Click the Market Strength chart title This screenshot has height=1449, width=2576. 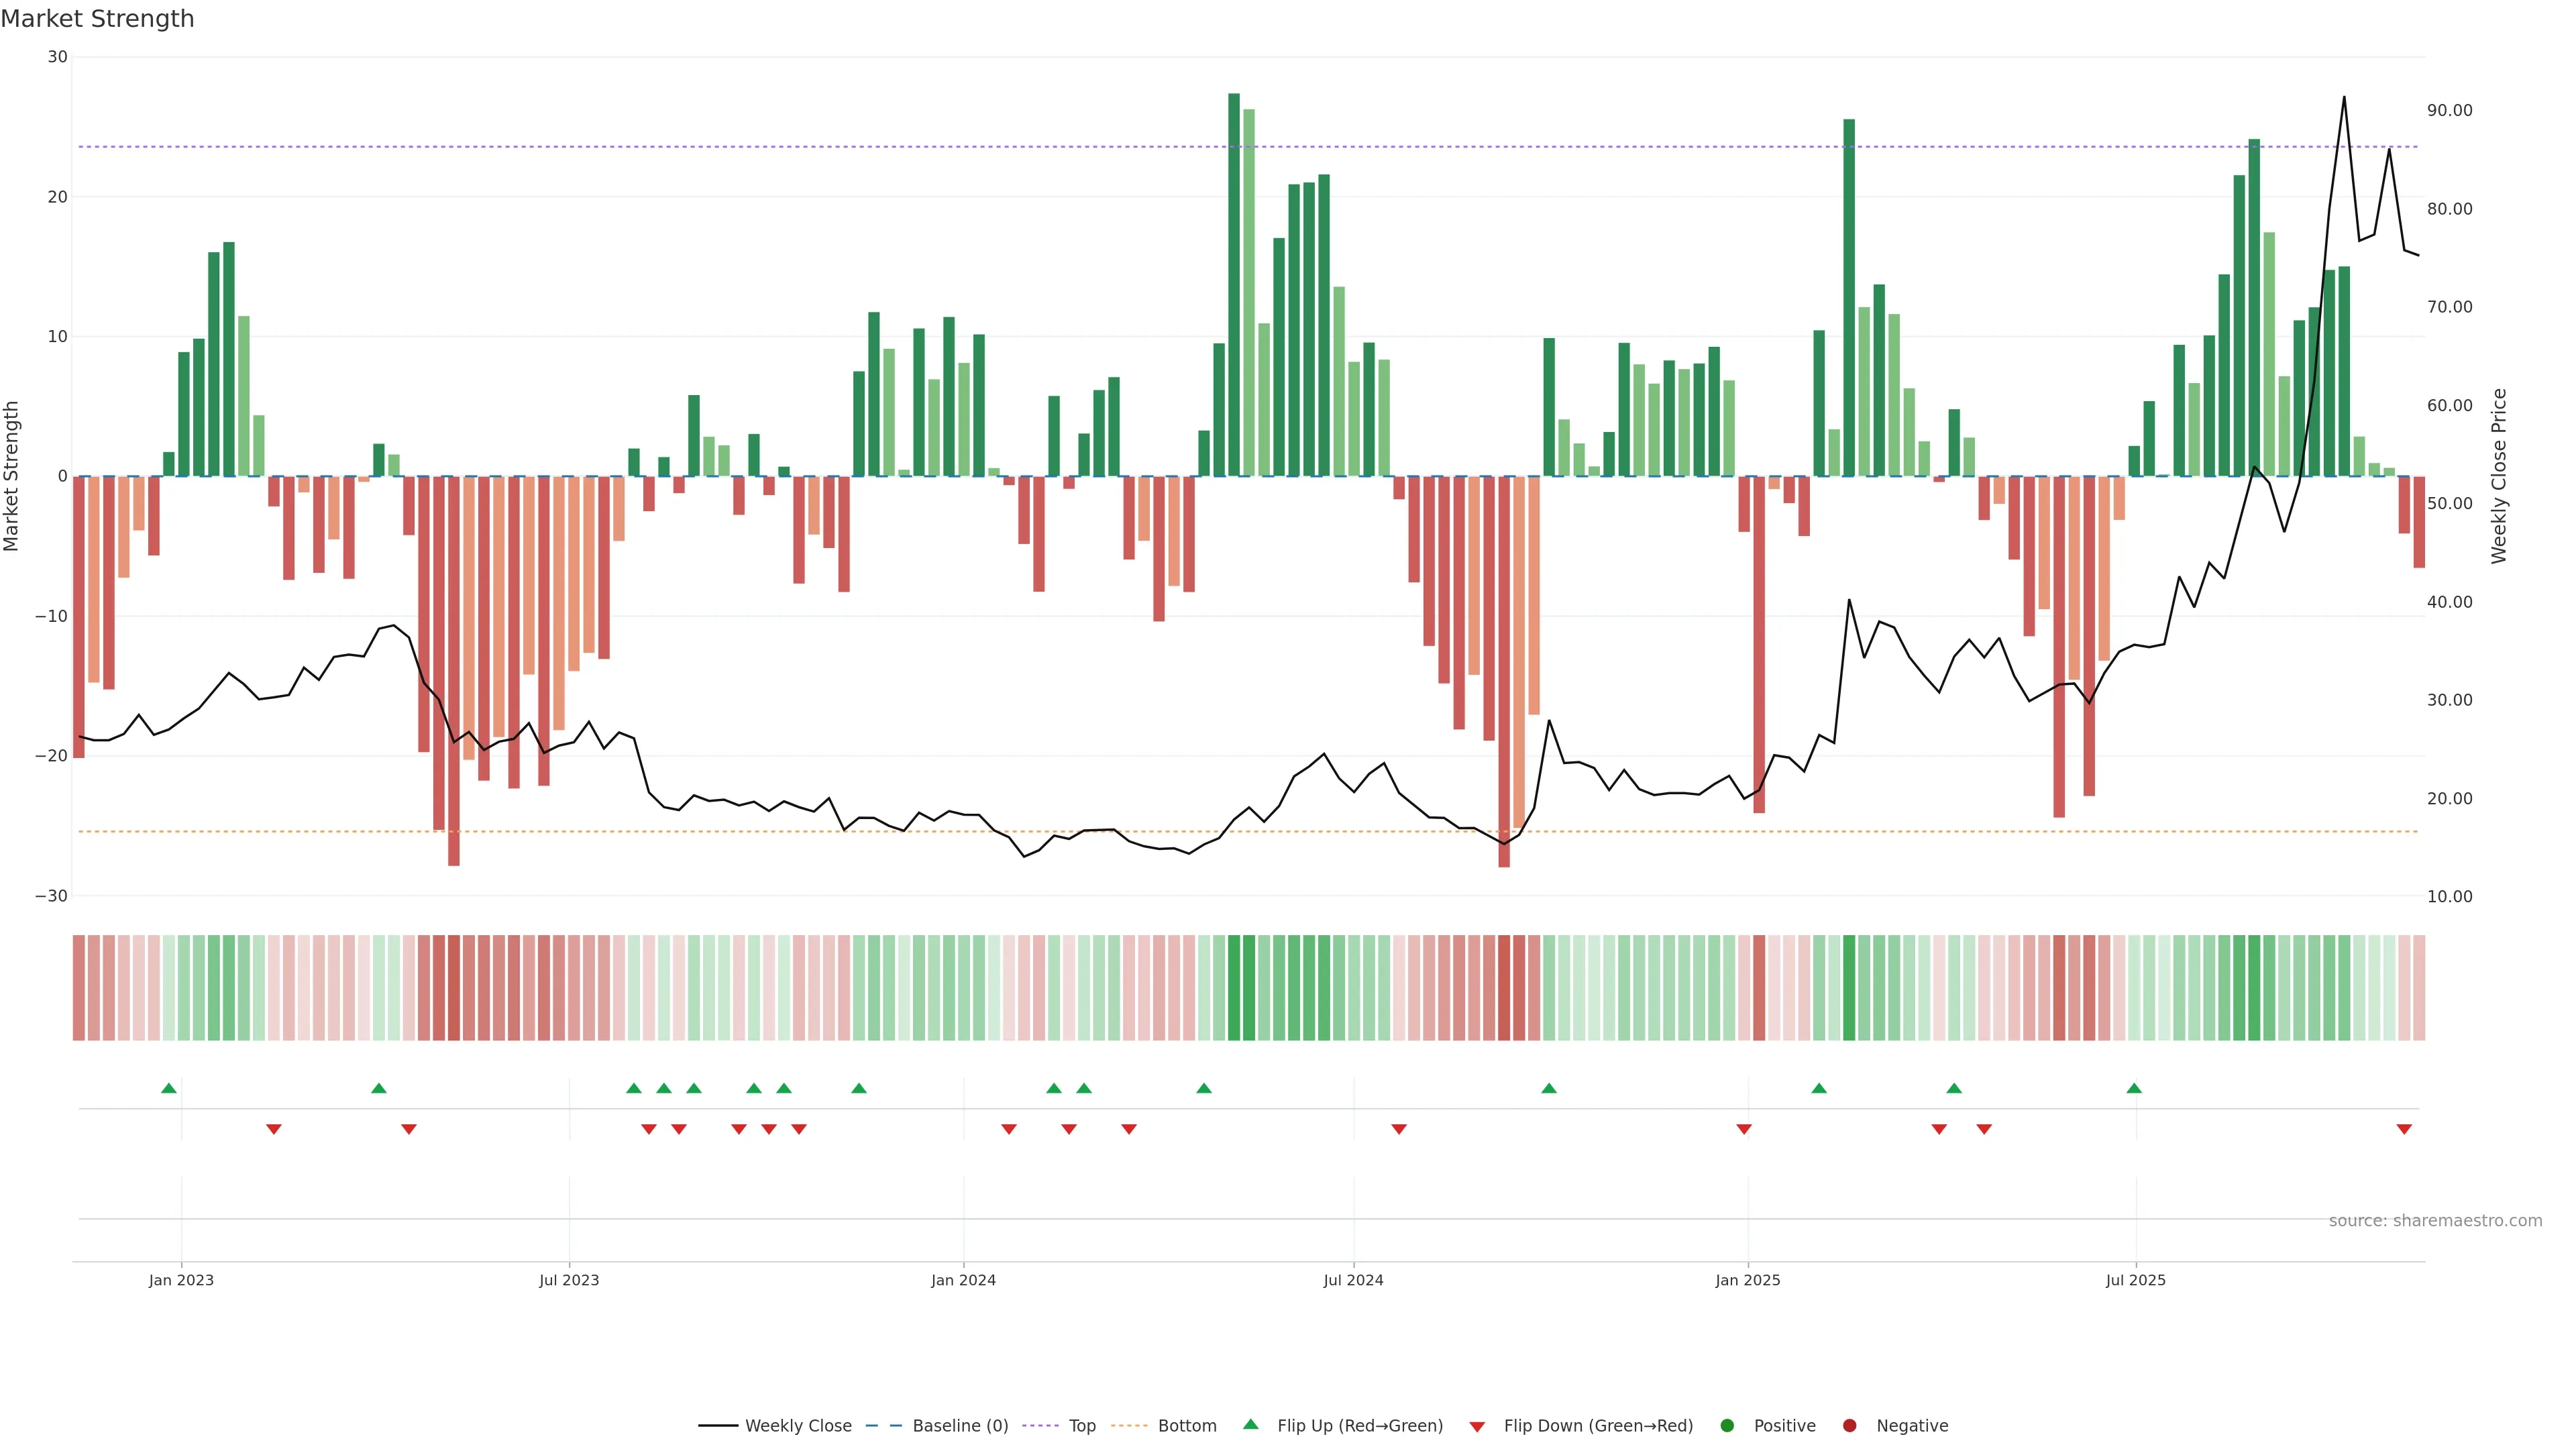[97, 19]
